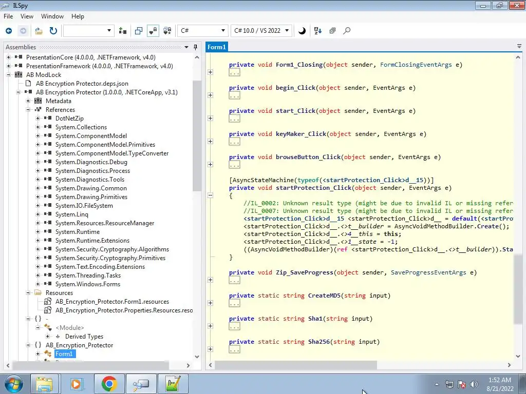Pin the Assemblies panel
526x394 pixels.
click(196, 47)
